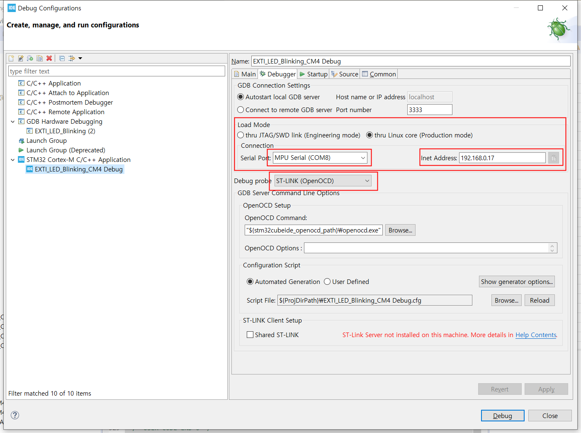Select Autostart local GDB server option
Viewport: 581px width, 433px height.
(241, 97)
